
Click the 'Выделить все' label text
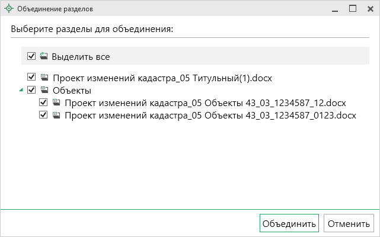tap(81, 57)
